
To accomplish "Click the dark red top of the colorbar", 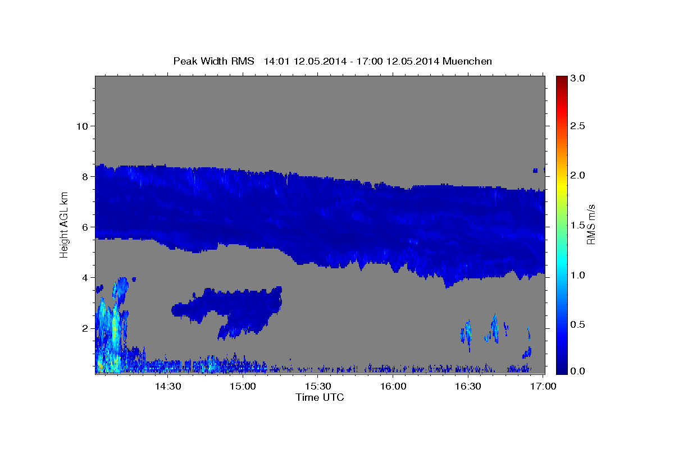I will tap(561, 80).
